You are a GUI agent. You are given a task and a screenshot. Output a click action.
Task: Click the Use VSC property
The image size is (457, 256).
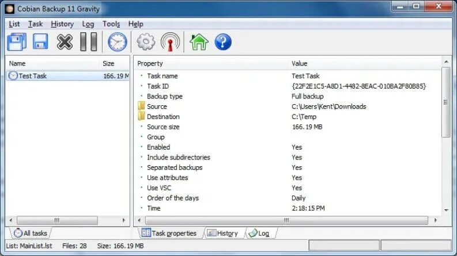pyautogui.click(x=159, y=188)
